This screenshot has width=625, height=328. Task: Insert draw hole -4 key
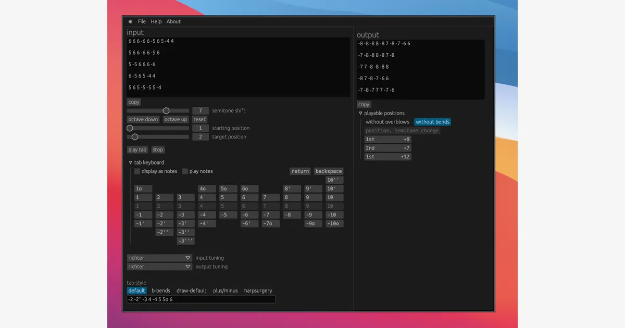(207, 215)
